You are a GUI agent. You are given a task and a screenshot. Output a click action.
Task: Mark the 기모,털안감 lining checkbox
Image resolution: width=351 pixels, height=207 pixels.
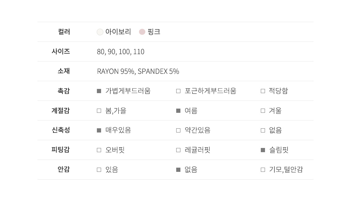[x=263, y=170]
